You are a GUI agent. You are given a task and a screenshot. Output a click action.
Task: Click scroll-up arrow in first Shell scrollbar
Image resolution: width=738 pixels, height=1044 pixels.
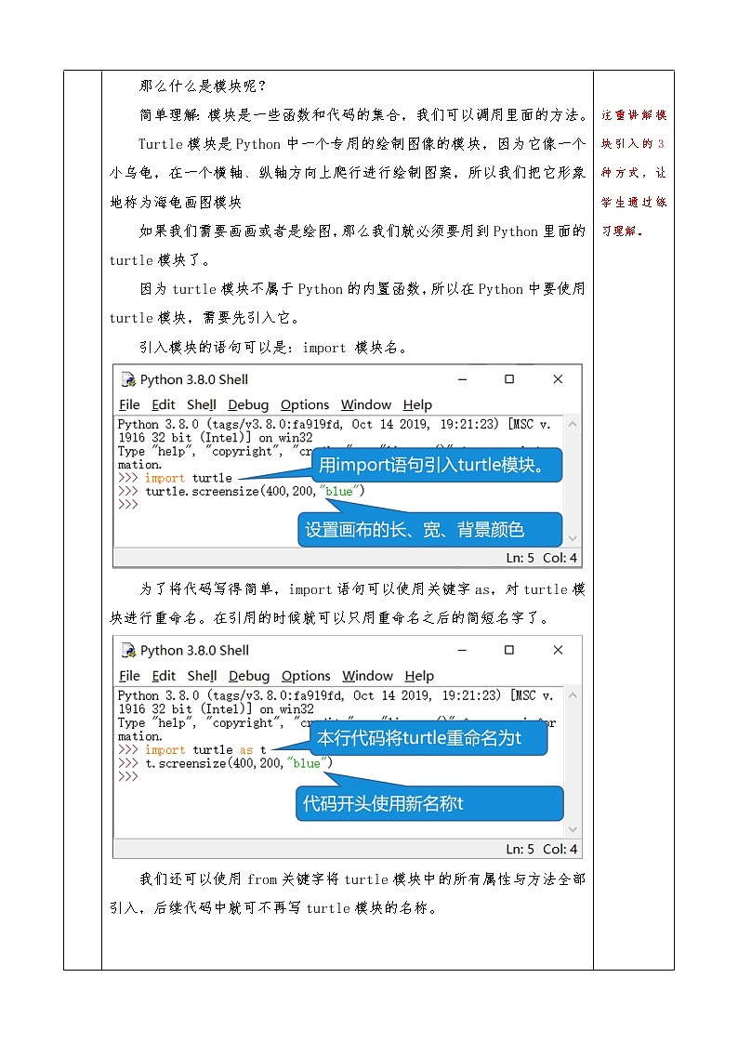[573, 424]
